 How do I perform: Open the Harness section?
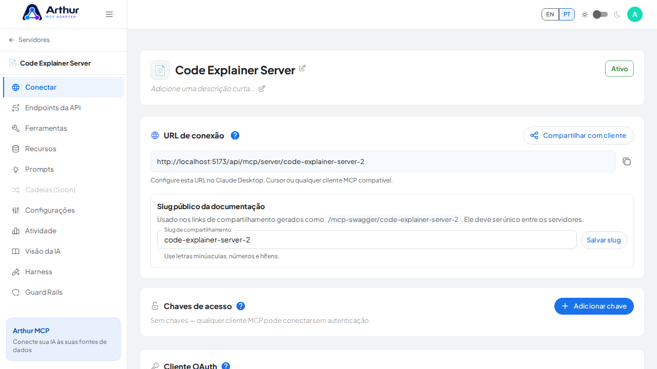[63, 272]
